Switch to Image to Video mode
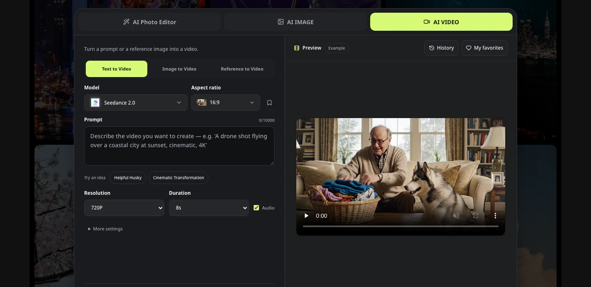 point(179,69)
